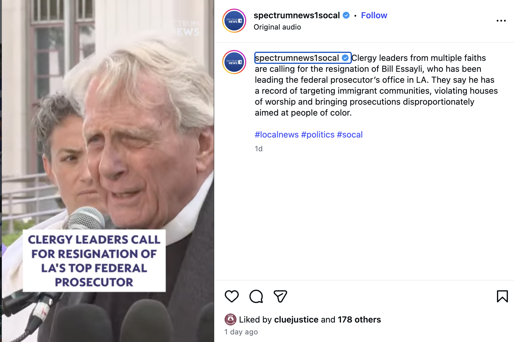Open the #socal hashtag
This screenshot has width=514, height=342.
pos(350,134)
